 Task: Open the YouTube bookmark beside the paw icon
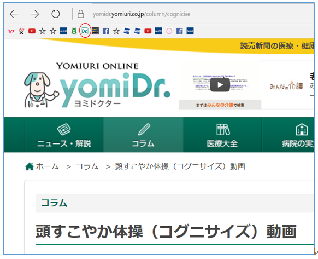point(32,31)
